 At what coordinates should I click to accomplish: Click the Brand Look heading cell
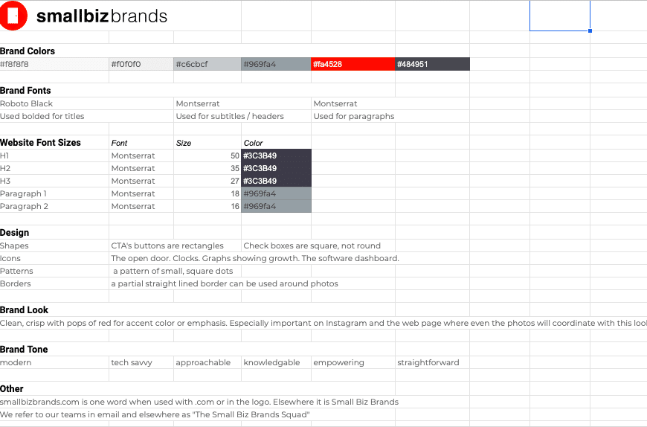tap(25, 309)
